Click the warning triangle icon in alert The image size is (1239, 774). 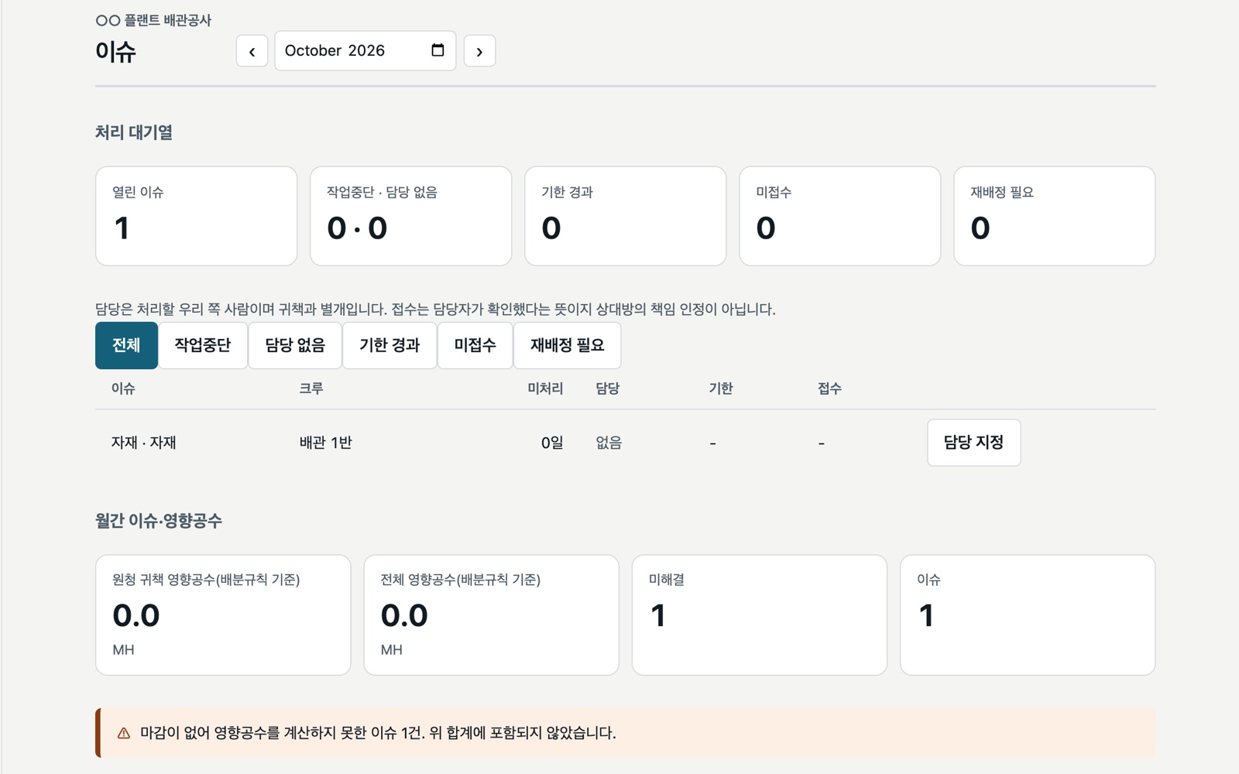[124, 733]
